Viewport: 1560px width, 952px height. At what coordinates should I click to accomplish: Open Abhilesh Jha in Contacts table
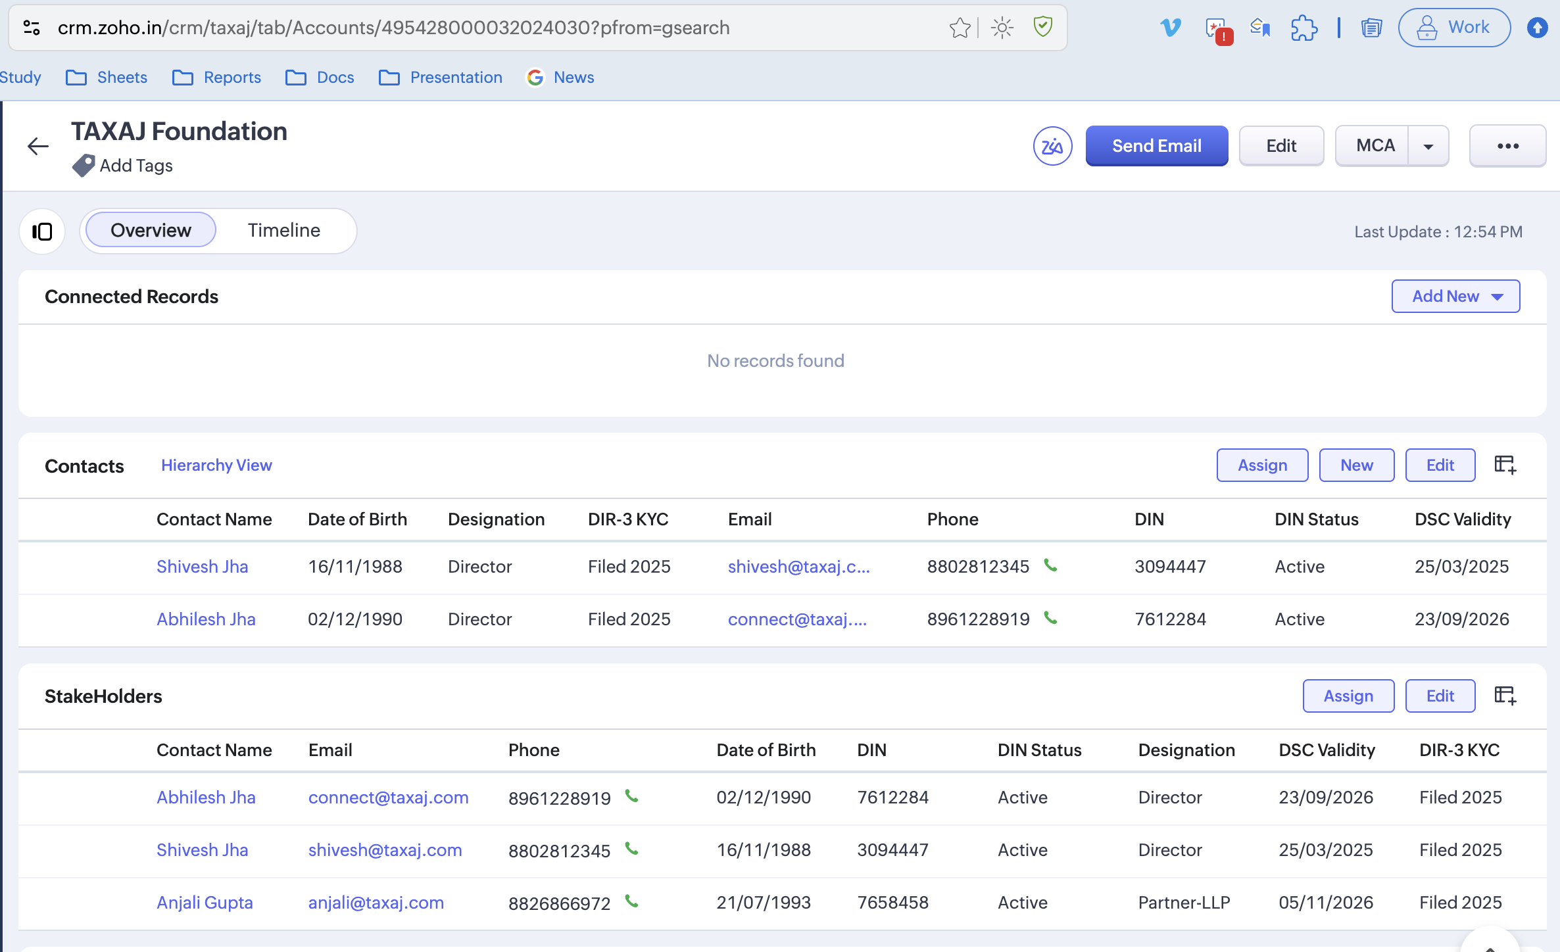(x=206, y=619)
